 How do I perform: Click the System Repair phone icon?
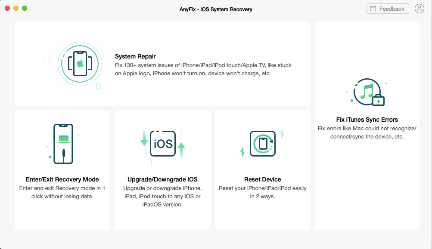80,64
